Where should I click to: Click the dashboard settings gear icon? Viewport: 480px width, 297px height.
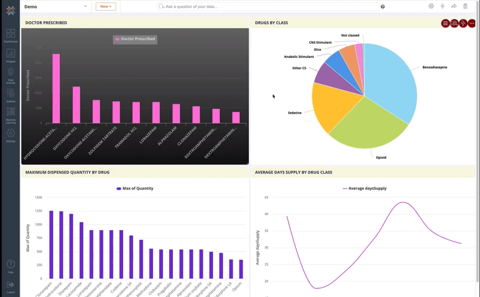pos(431,6)
